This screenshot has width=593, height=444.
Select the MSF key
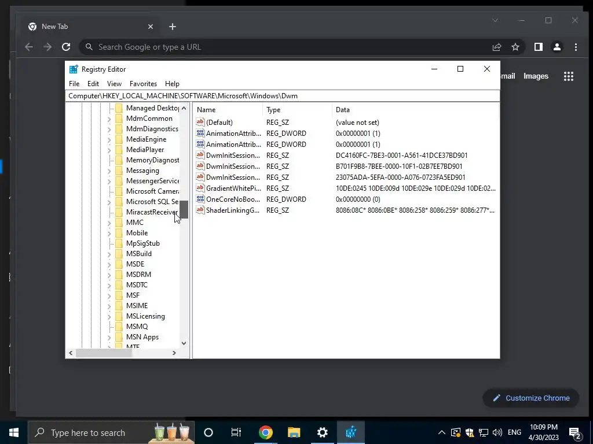point(133,295)
